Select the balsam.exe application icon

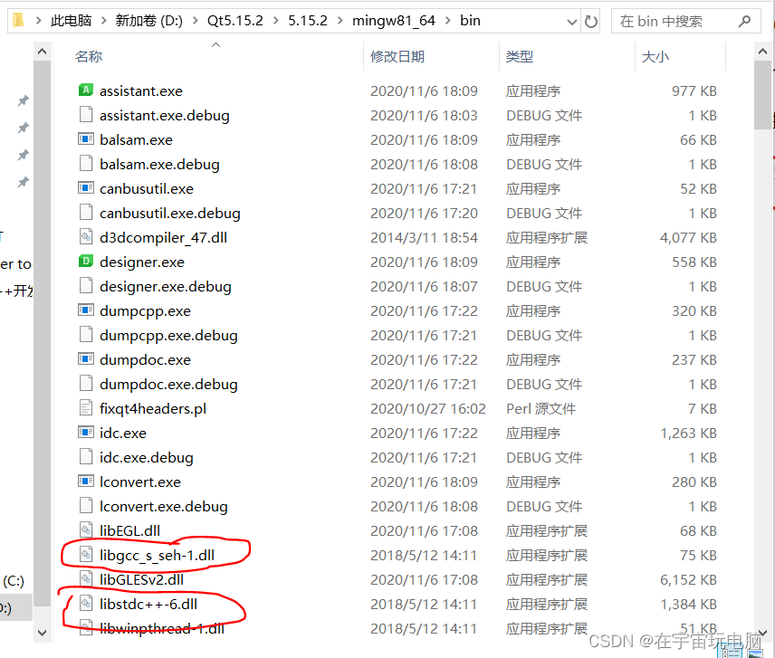(x=84, y=139)
